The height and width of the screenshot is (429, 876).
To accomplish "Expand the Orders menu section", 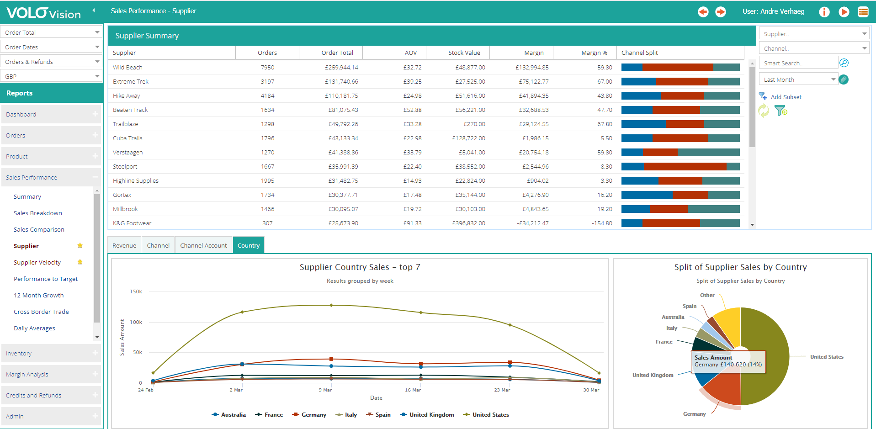I will tap(51, 135).
